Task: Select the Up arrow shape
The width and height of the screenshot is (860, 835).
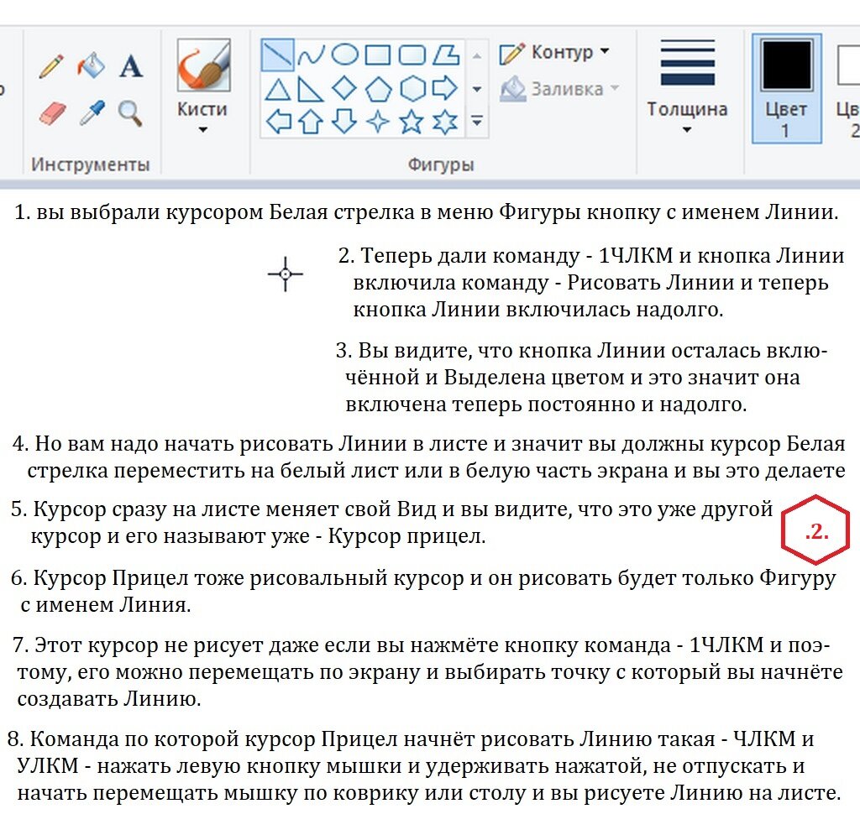Action: pyautogui.click(x=311, y=122)
